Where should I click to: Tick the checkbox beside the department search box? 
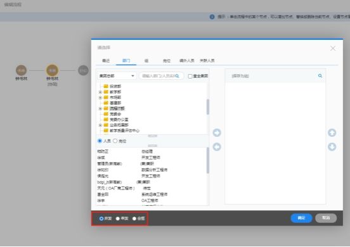190,76
